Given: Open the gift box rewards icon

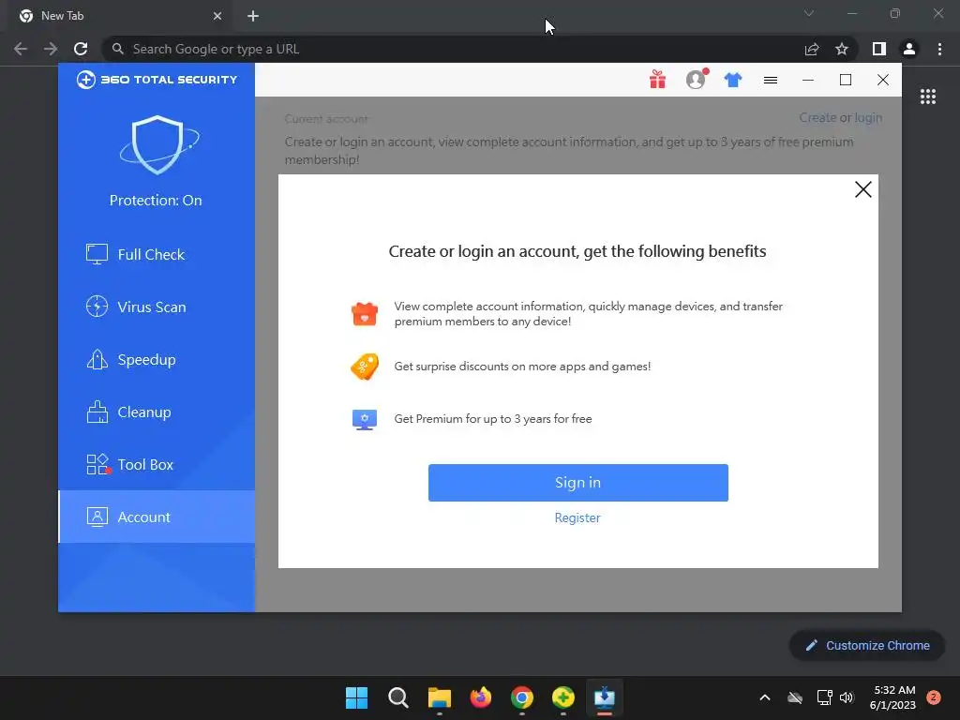Looking at the screenshot, I should pyautogui.click(x=657, y=80).
